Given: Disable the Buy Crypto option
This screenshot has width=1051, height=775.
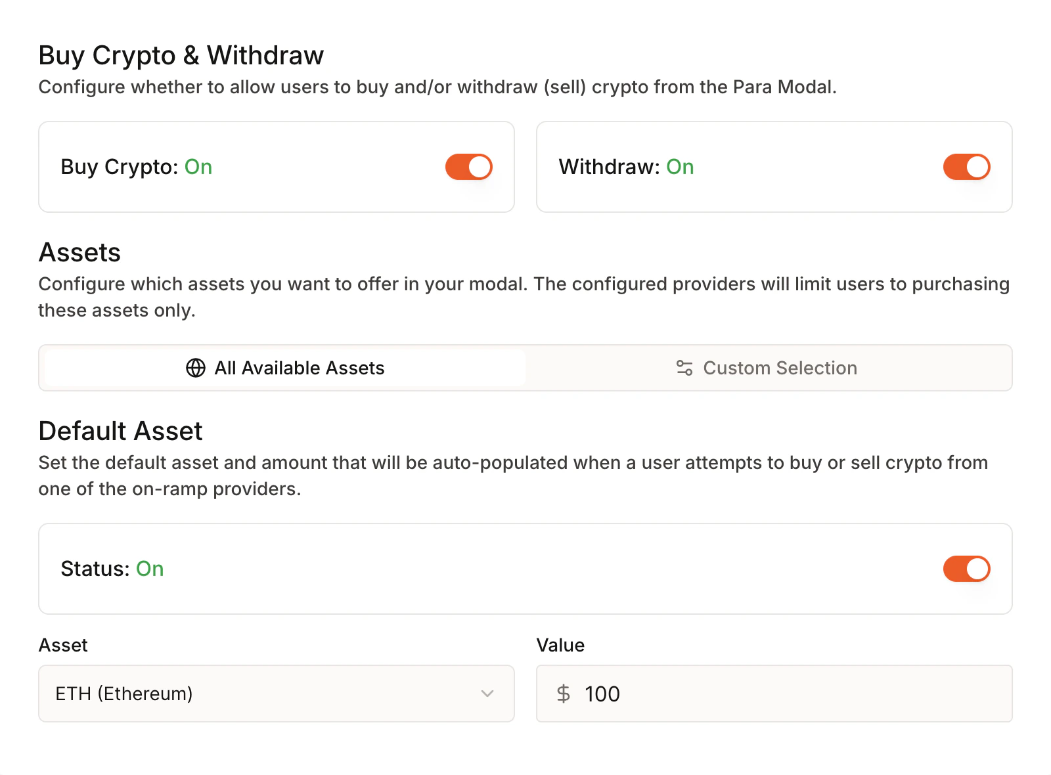Looking at the screenshot, I should click(468, 166).
